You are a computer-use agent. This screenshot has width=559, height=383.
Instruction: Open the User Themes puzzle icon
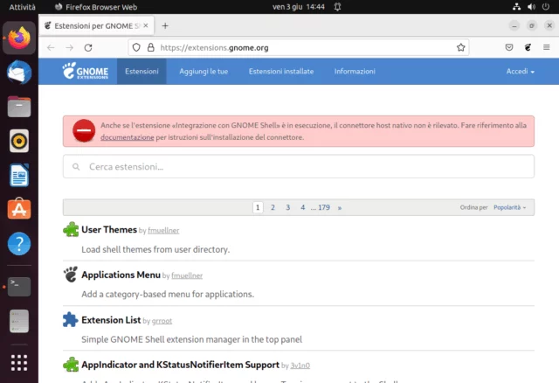pyautogui.click(x=71, y=230)
